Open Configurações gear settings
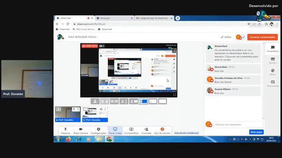282x158 pixels. tap(98, 131)
